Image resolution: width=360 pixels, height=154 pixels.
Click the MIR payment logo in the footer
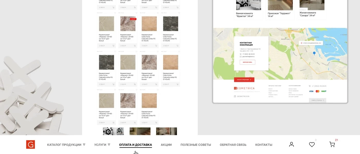(324, 91)
